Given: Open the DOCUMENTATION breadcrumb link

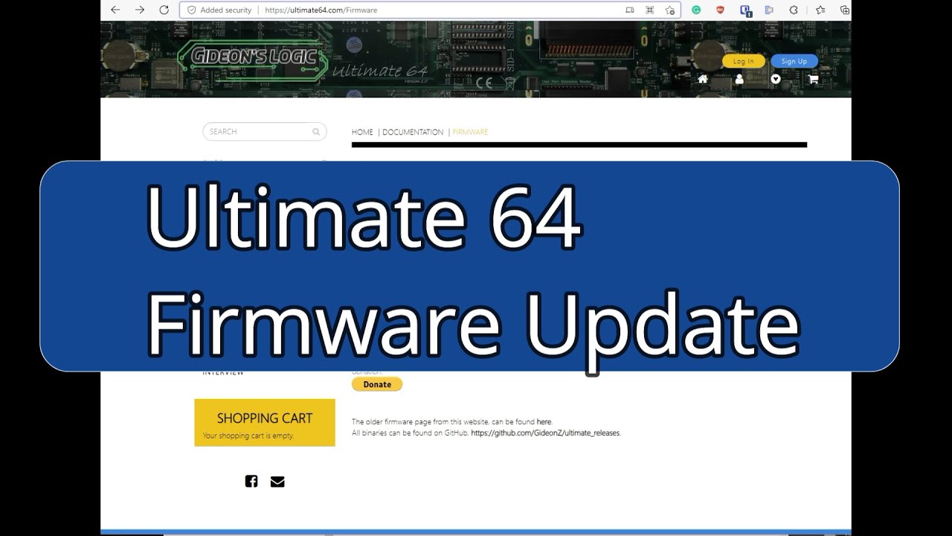Looking at the screenshot, I should coord(413,132).
